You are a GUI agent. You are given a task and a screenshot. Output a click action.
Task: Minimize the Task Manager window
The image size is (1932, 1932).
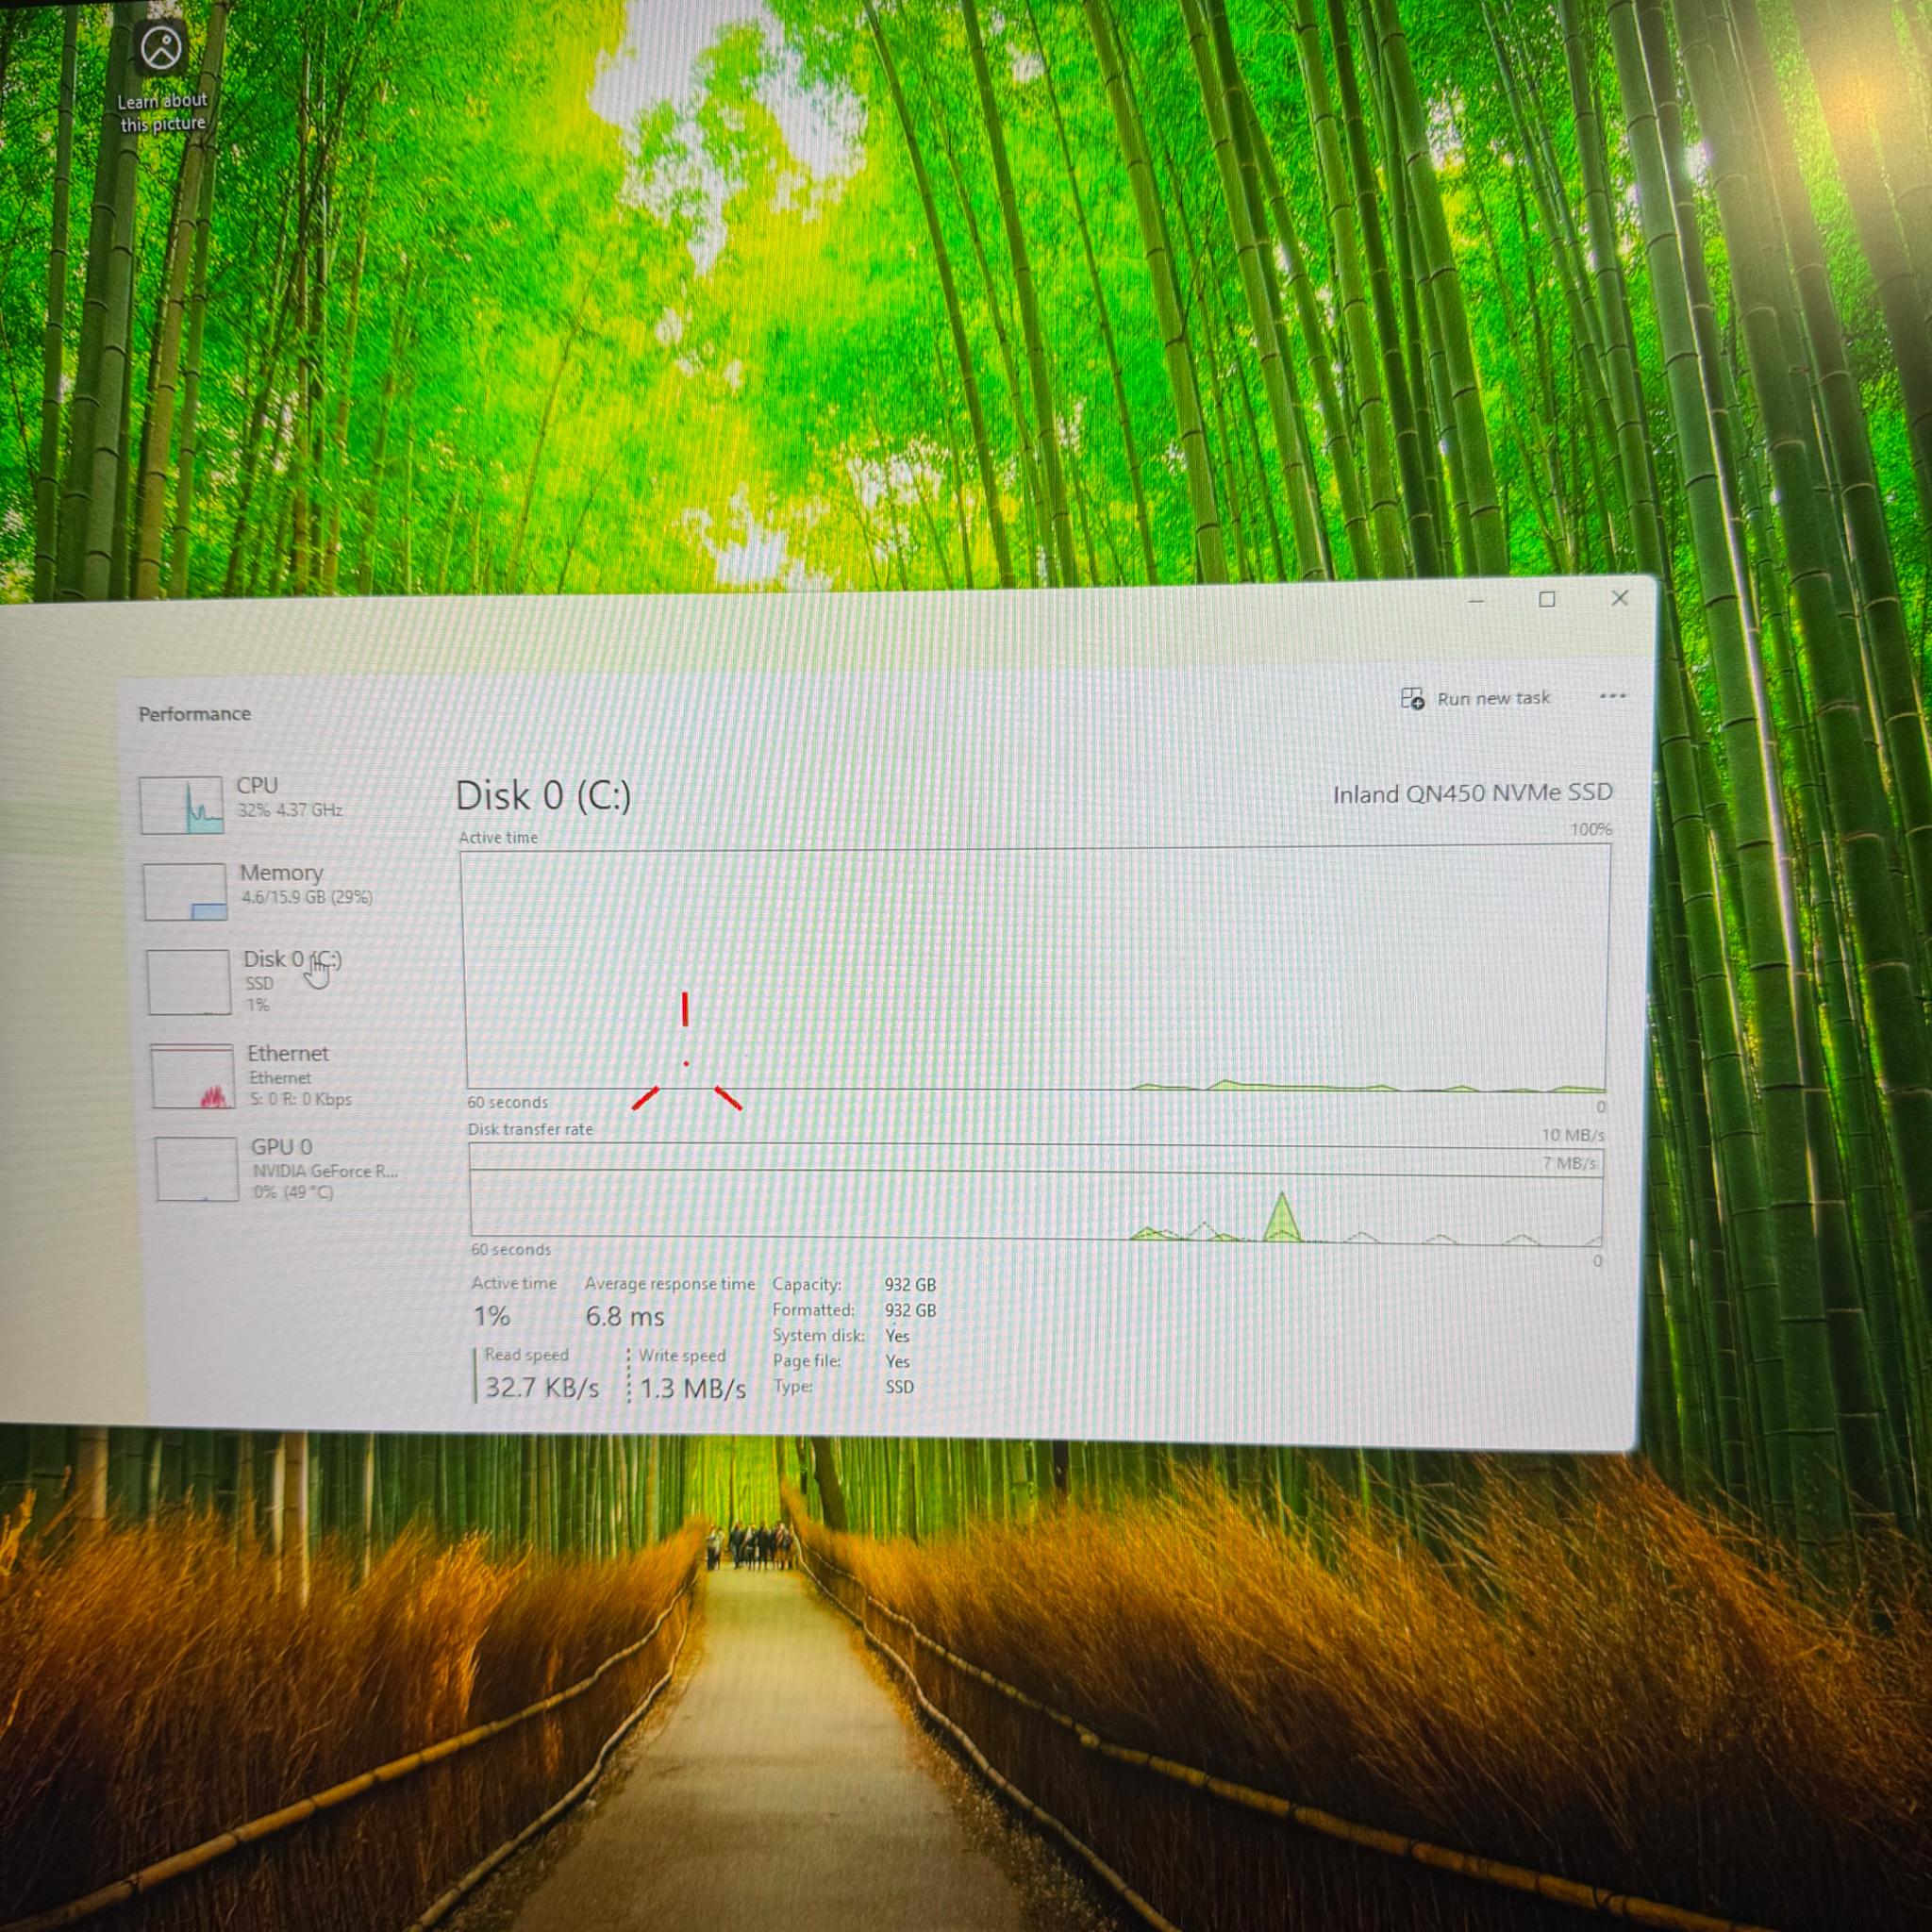[x=1476, y=601]
